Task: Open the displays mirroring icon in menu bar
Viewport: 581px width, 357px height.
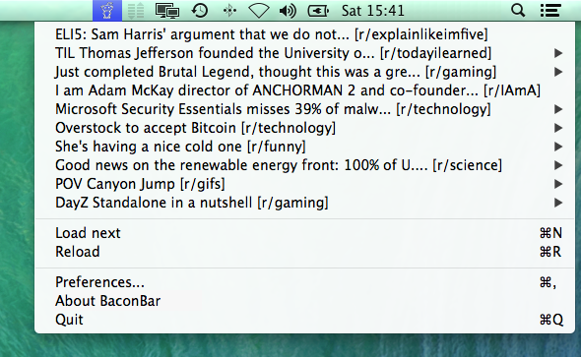Action: [x=167, y=11]
